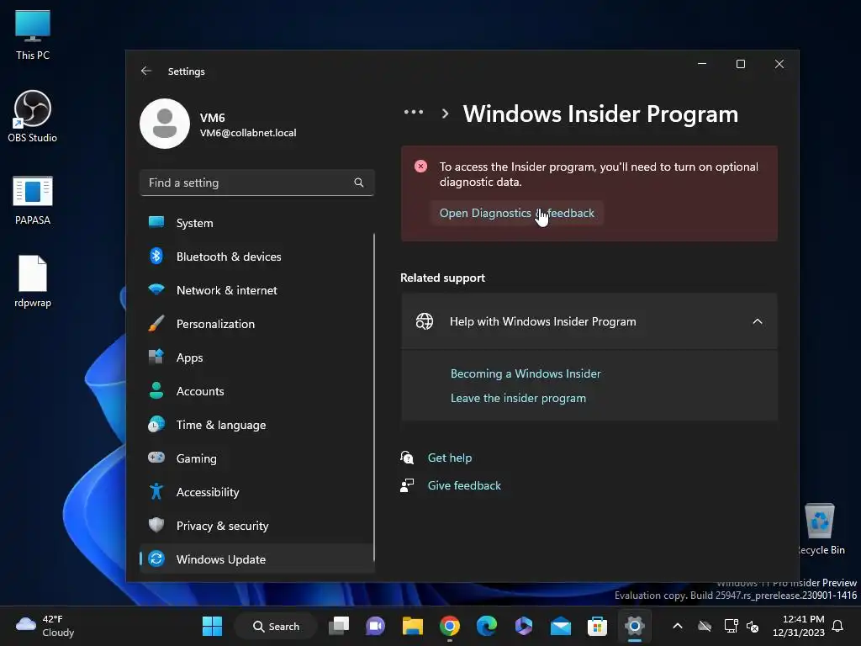Select This PC desktop icon

pyautogui.click(x=33, y=35)
